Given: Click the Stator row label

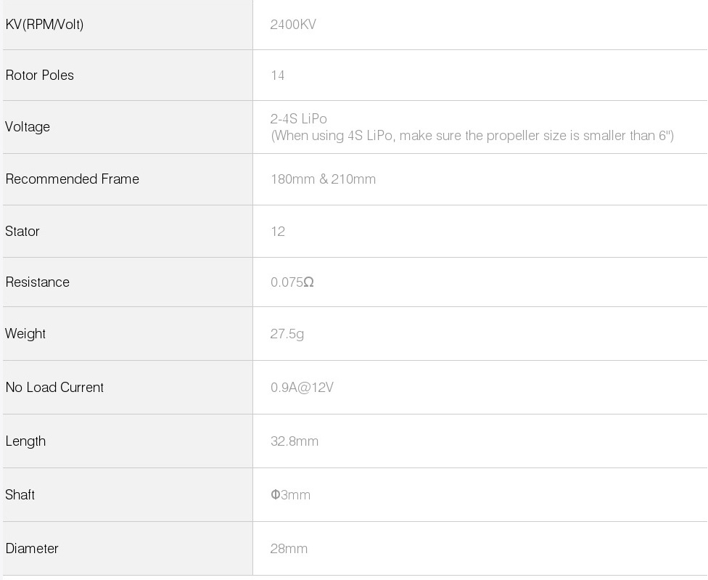Looking at the screenshot, I should [x=22, y=232].
